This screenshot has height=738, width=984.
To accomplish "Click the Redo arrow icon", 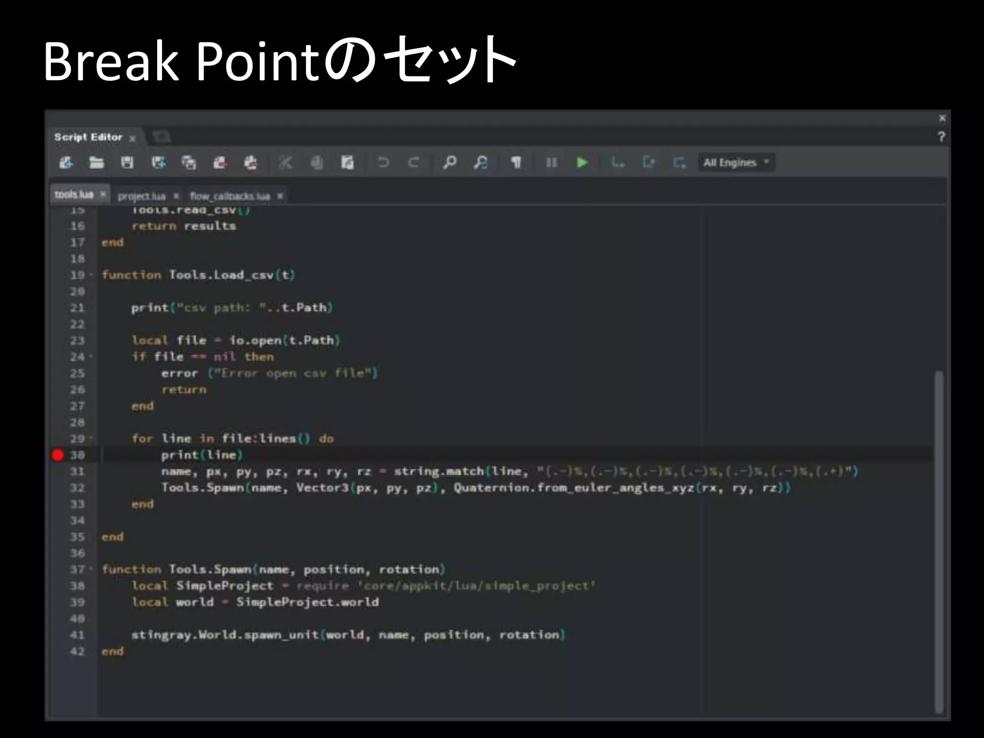I will [414, 162].
